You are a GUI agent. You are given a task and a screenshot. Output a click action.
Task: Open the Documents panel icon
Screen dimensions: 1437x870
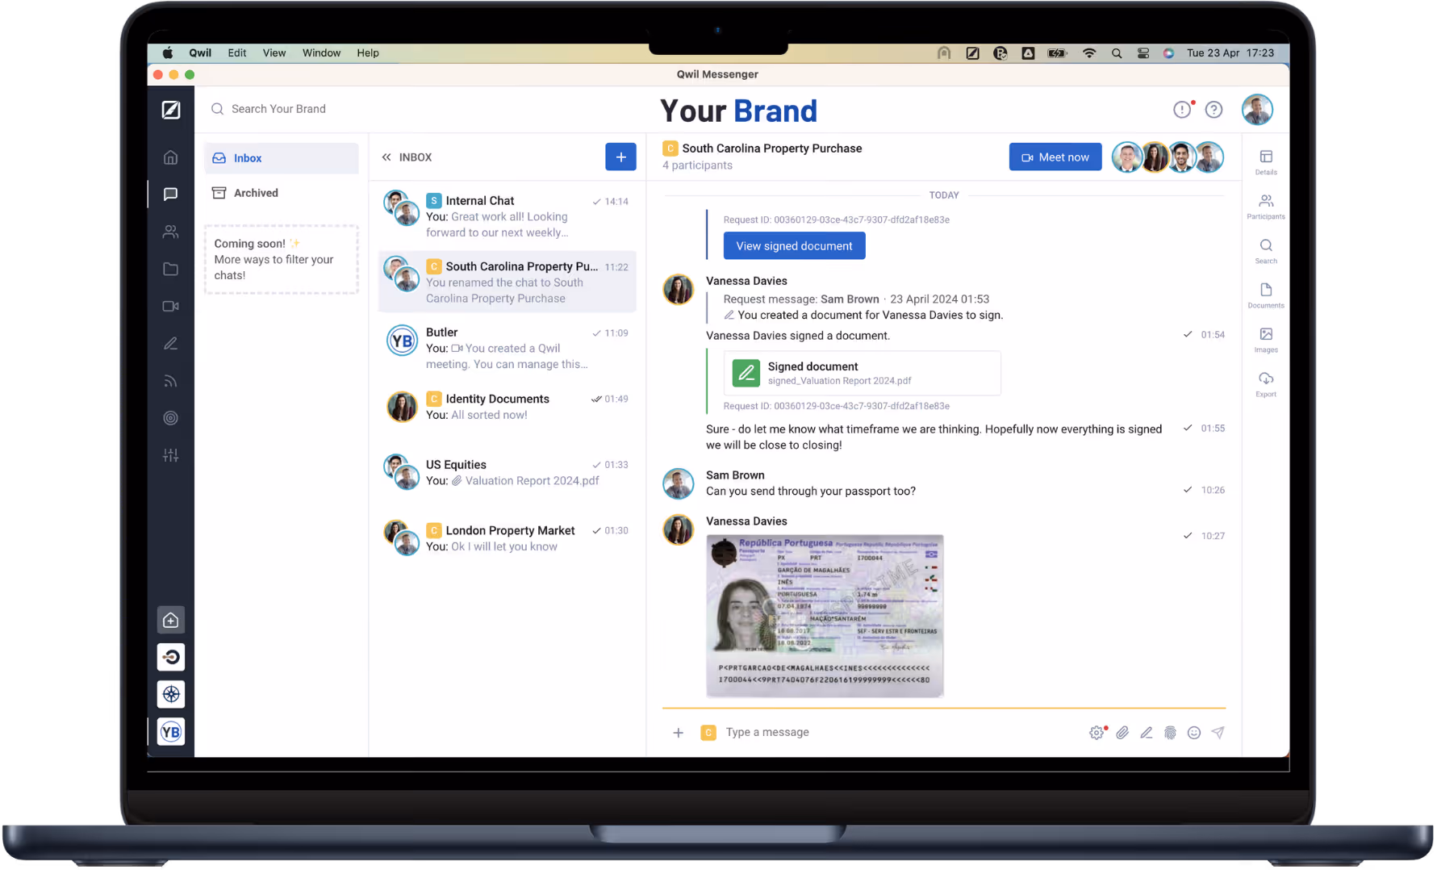click(x=1266, y=295)
